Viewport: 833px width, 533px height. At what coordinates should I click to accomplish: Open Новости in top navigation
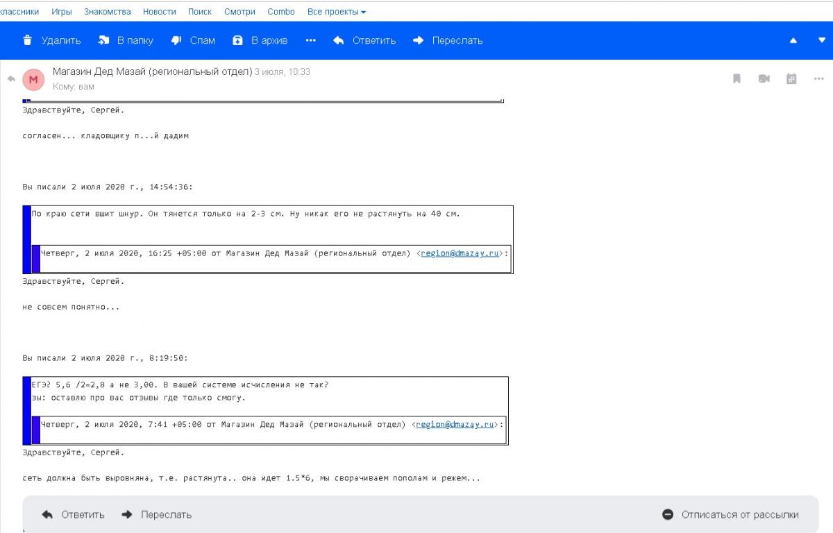[160, 12]
